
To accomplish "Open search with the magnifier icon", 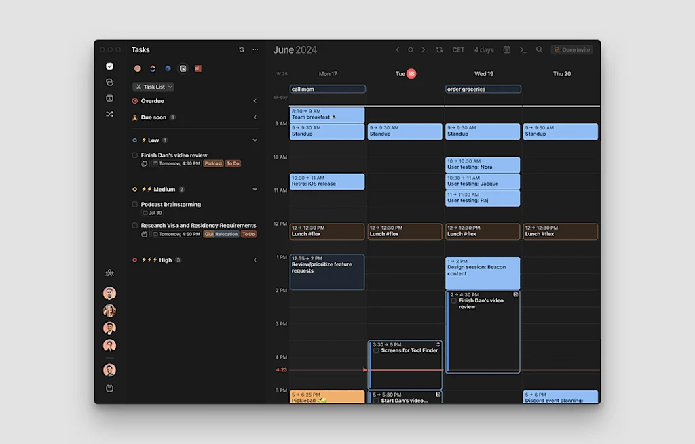I will (x=539, y=50).
